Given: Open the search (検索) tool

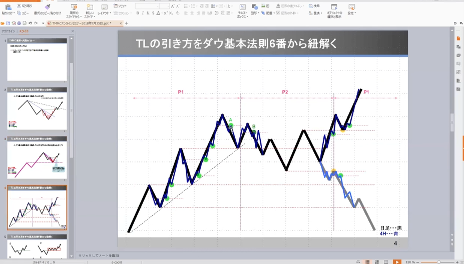Looking at the screenshot, I should [314, 5].
